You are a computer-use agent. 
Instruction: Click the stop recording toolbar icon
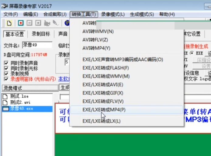[x=38, y=23]
